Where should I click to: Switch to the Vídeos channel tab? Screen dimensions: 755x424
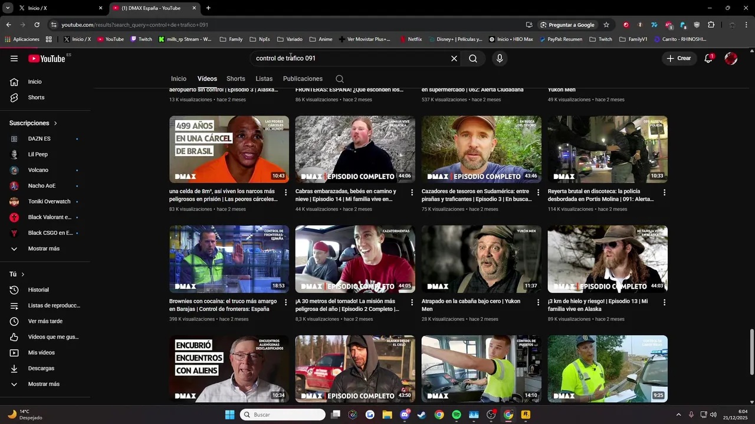pyautogui.click(x=207, y=79)
